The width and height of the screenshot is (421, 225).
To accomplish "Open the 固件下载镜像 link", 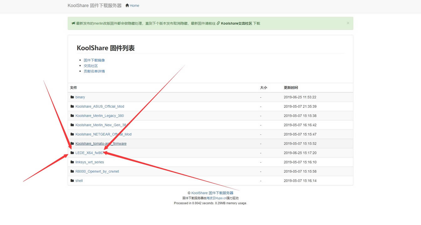I will (94, 60).
